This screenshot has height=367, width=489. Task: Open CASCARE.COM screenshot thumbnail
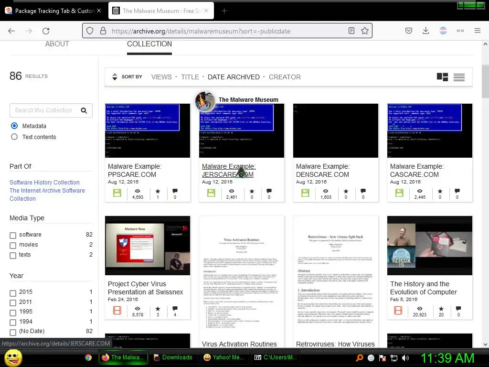[430, 130]
